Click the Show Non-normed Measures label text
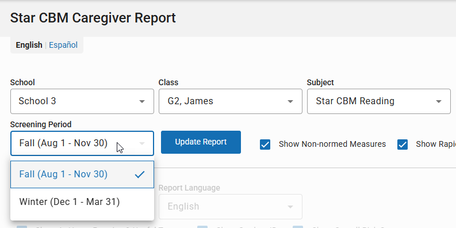Viewport: 456px width, 228px height. tap(332, 144)
